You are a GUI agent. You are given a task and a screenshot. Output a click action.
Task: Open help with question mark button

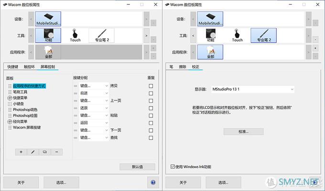coord(153,182)
